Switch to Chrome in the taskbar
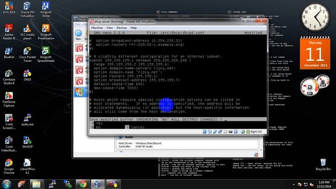This screenshot has width=336, height=189. click(83, 184)
